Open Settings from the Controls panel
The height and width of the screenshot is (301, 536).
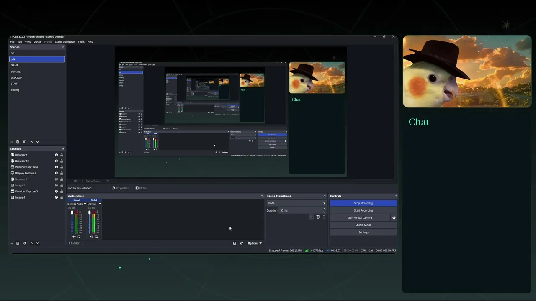(x=363, y=232)
